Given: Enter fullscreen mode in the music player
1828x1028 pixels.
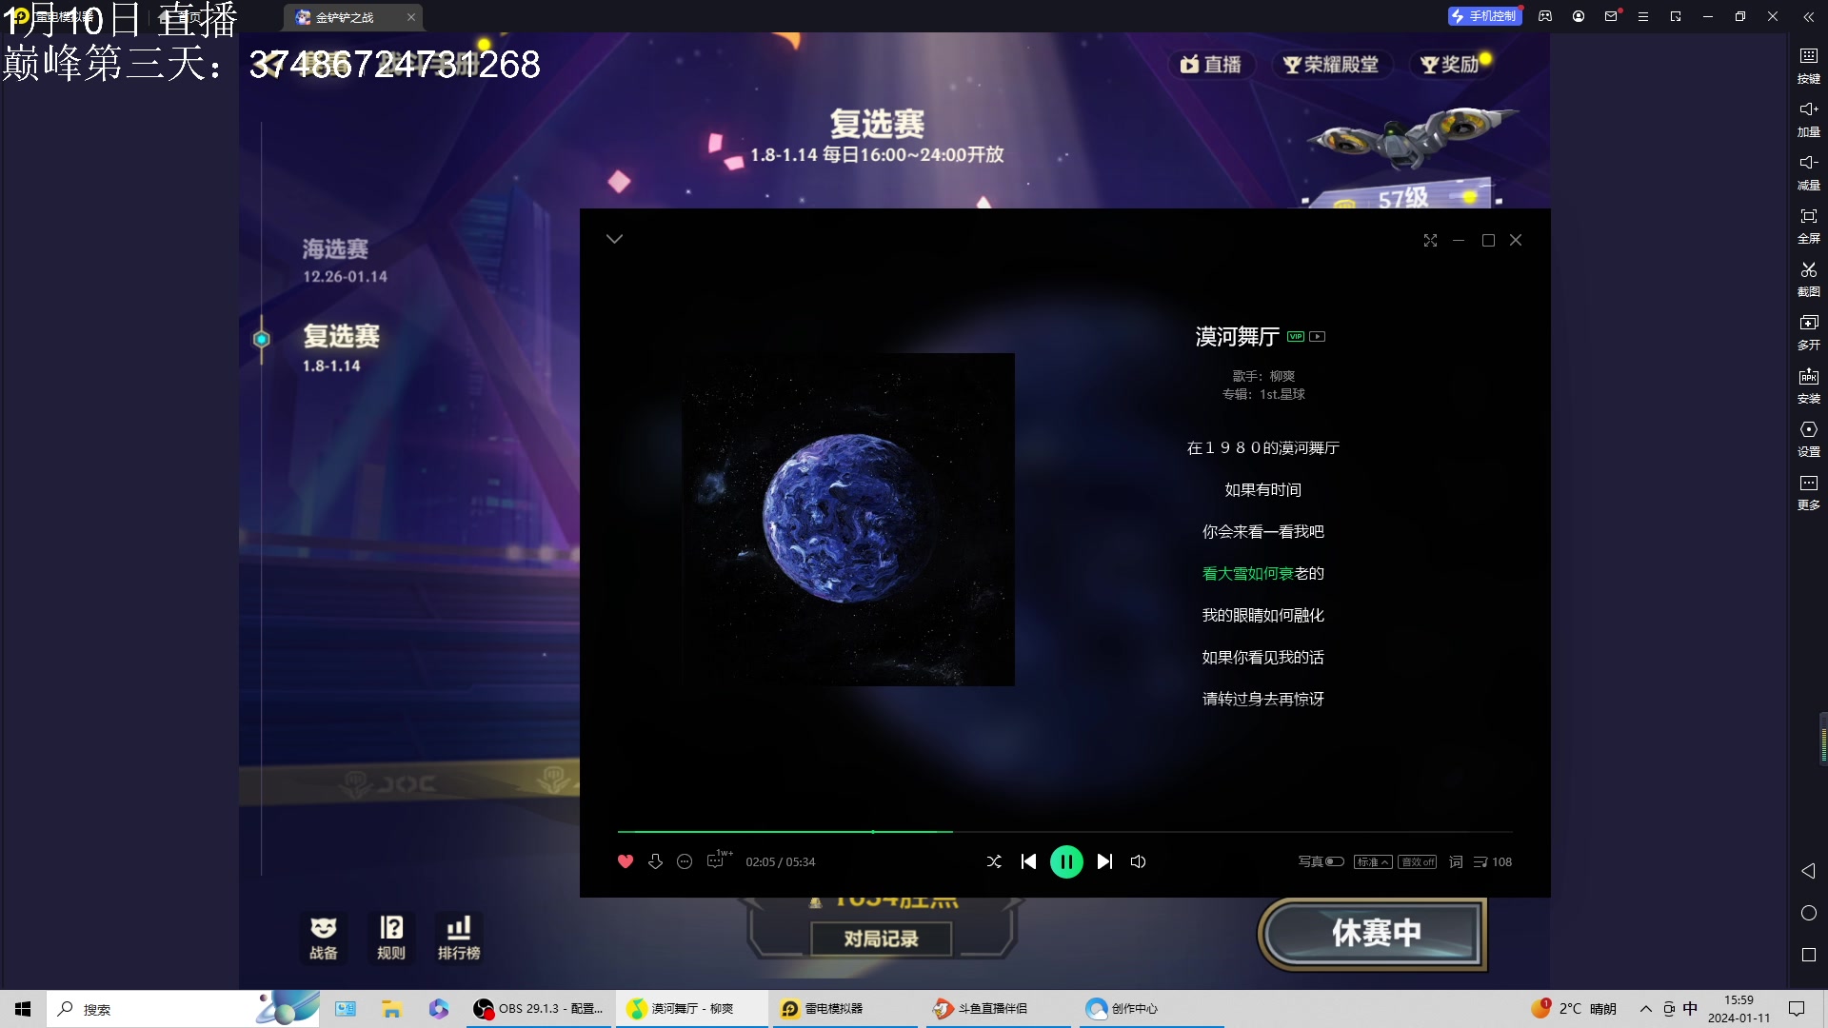Looking at the screenshot, I should click(x=1430, y=240).
